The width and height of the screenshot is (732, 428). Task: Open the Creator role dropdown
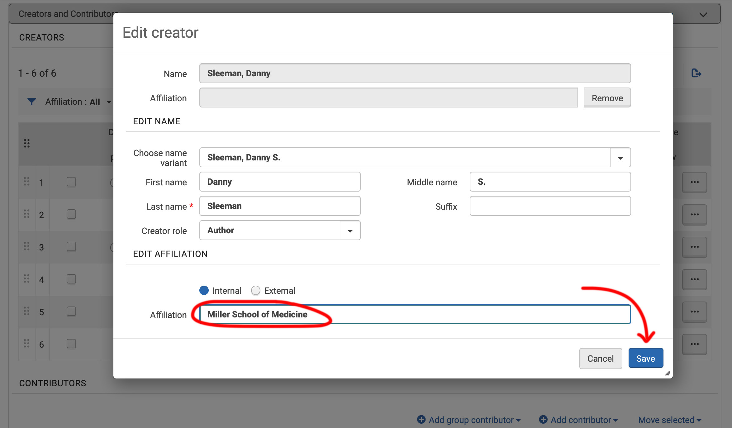coord(280,231)
